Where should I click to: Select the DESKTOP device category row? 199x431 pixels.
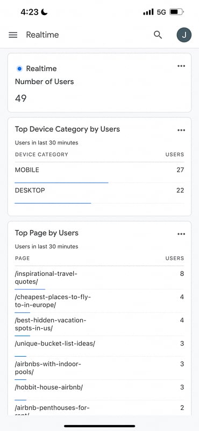click(99, 193)
